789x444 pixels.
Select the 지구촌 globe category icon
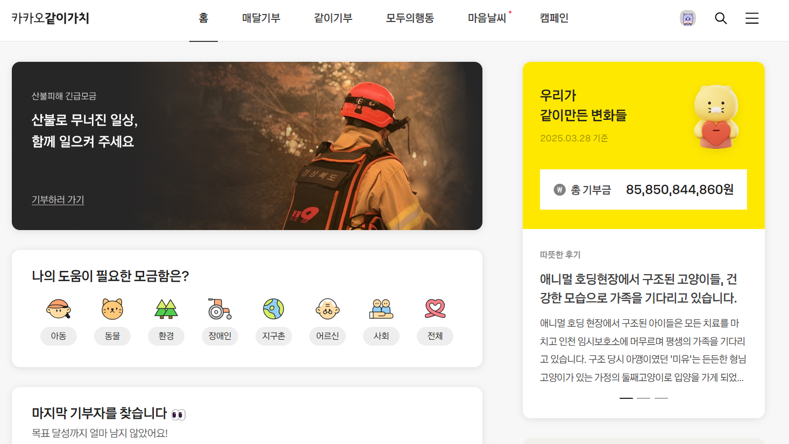pos(274,309)
